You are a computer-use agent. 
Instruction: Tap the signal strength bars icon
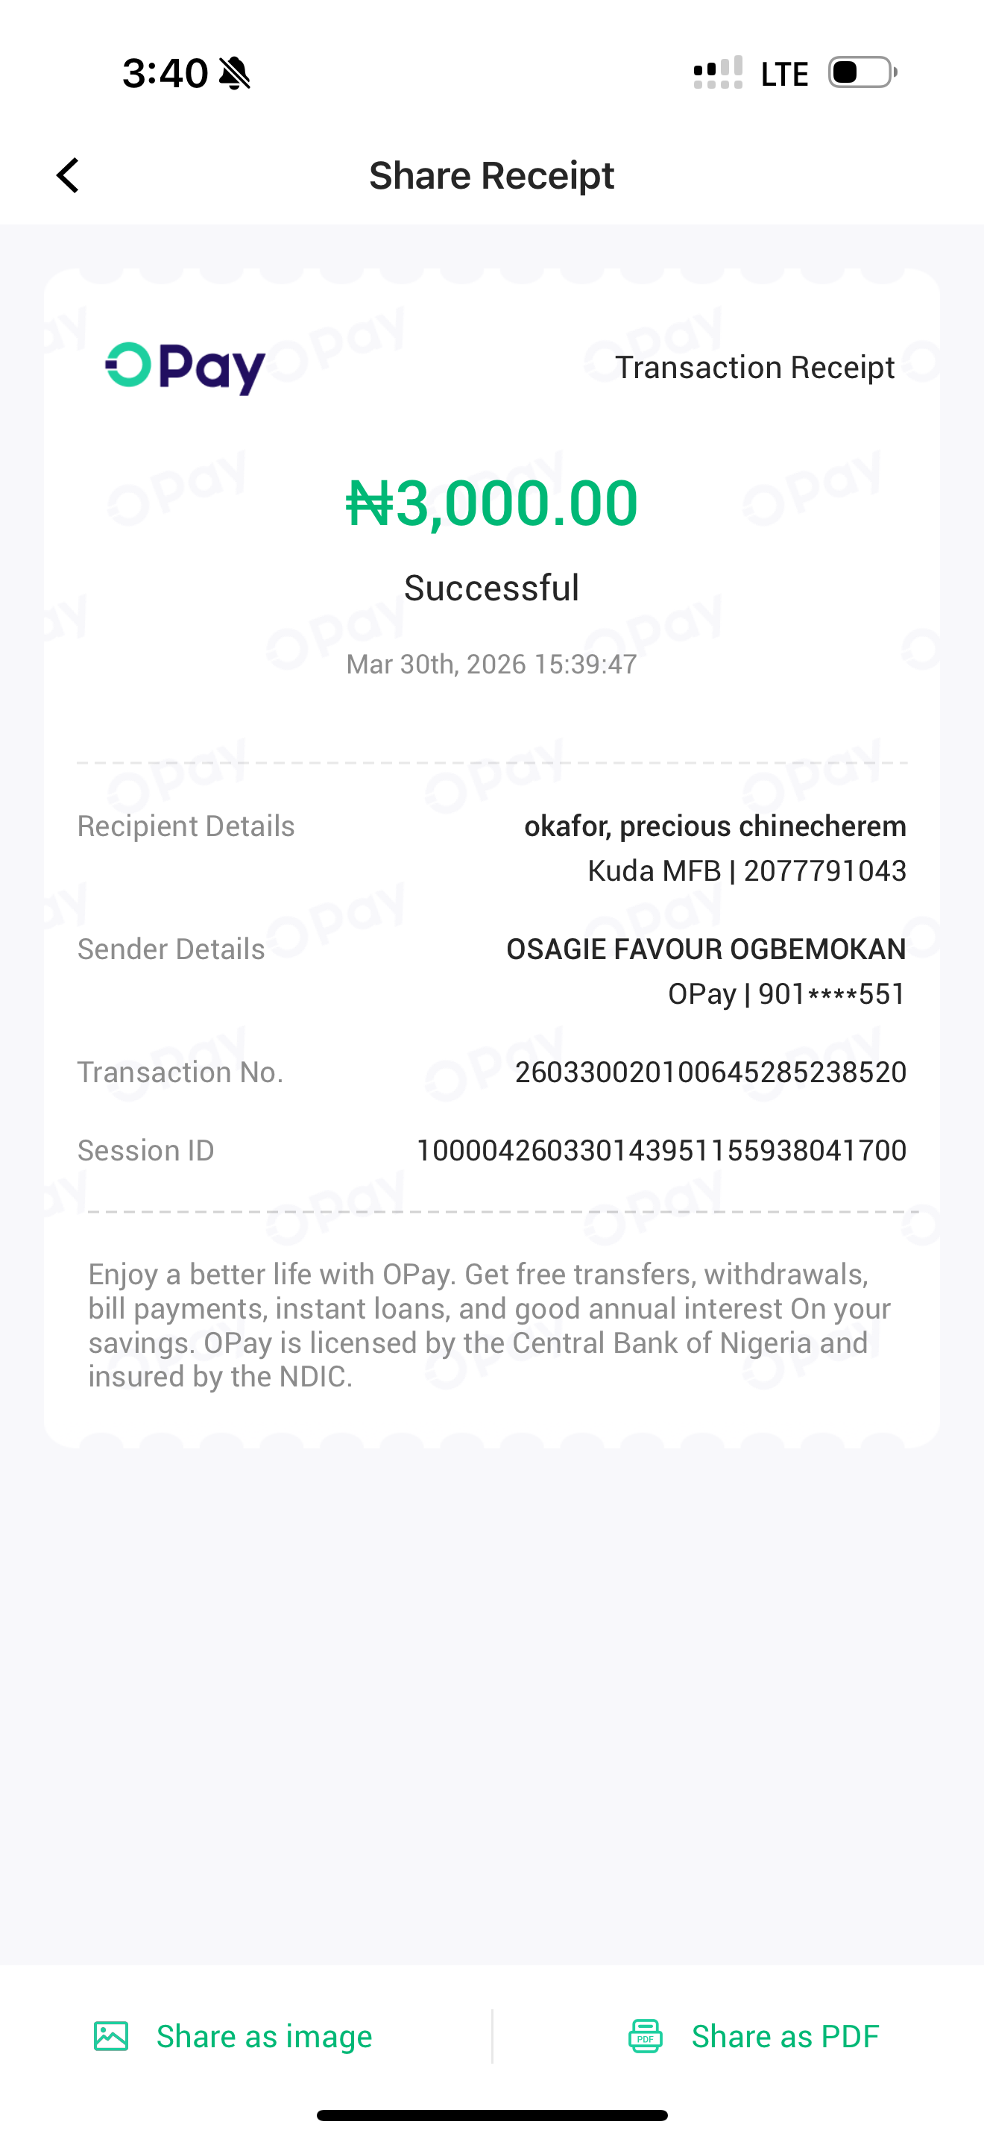(x=718, y=73)
